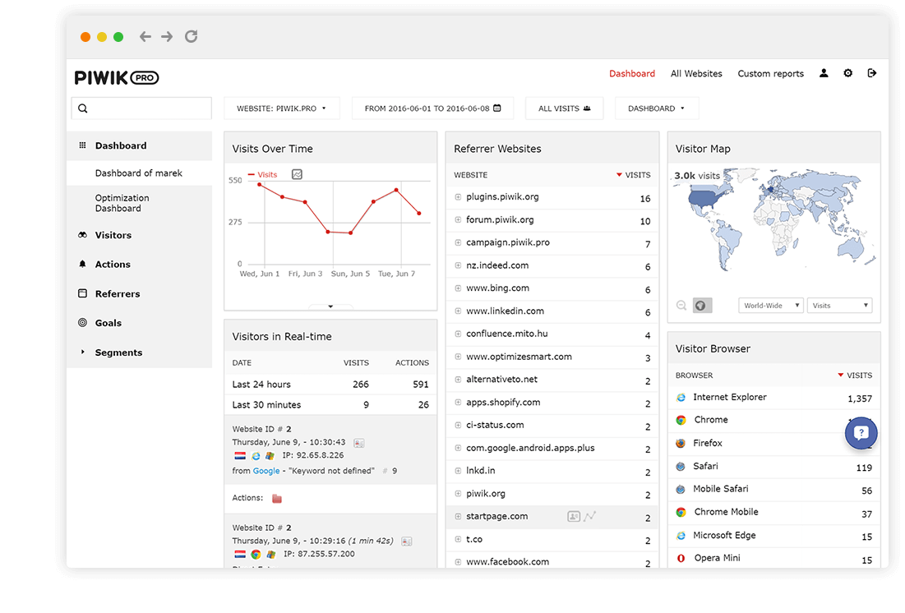Expand the plugins.piwik.org row
The width and height of the screenshot is (905, 613).
pyautogui.click(x=458, y=197)
